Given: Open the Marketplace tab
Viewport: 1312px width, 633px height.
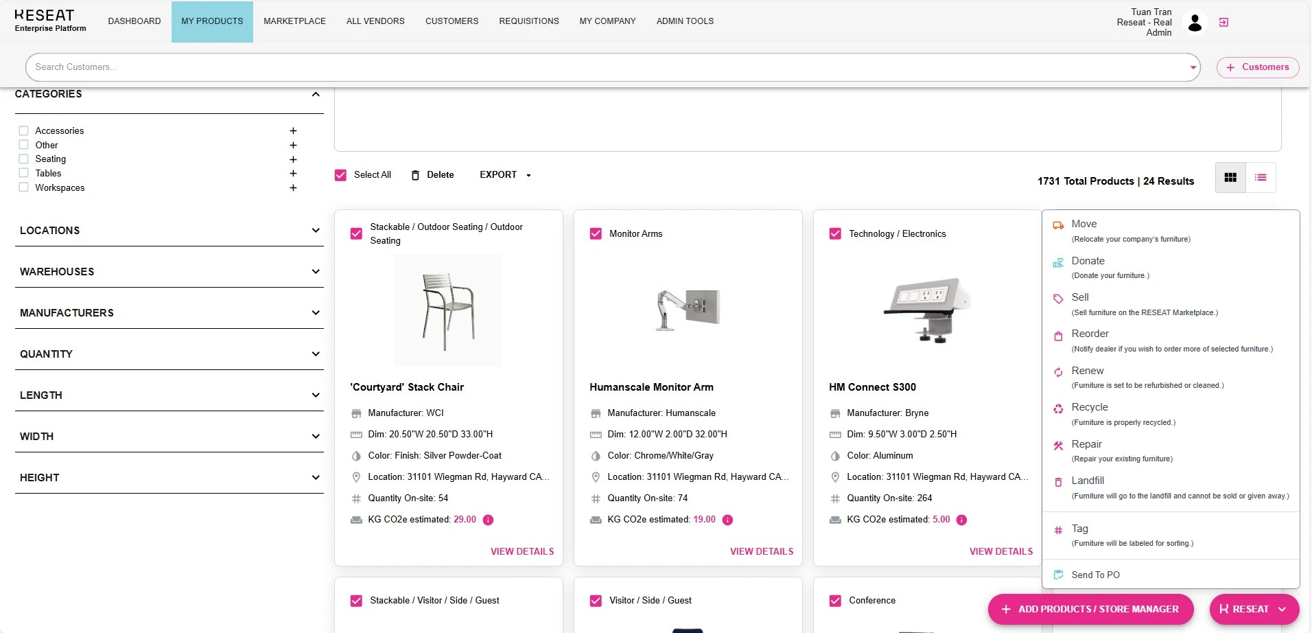Looking at the screenshot, I should 294,21.
